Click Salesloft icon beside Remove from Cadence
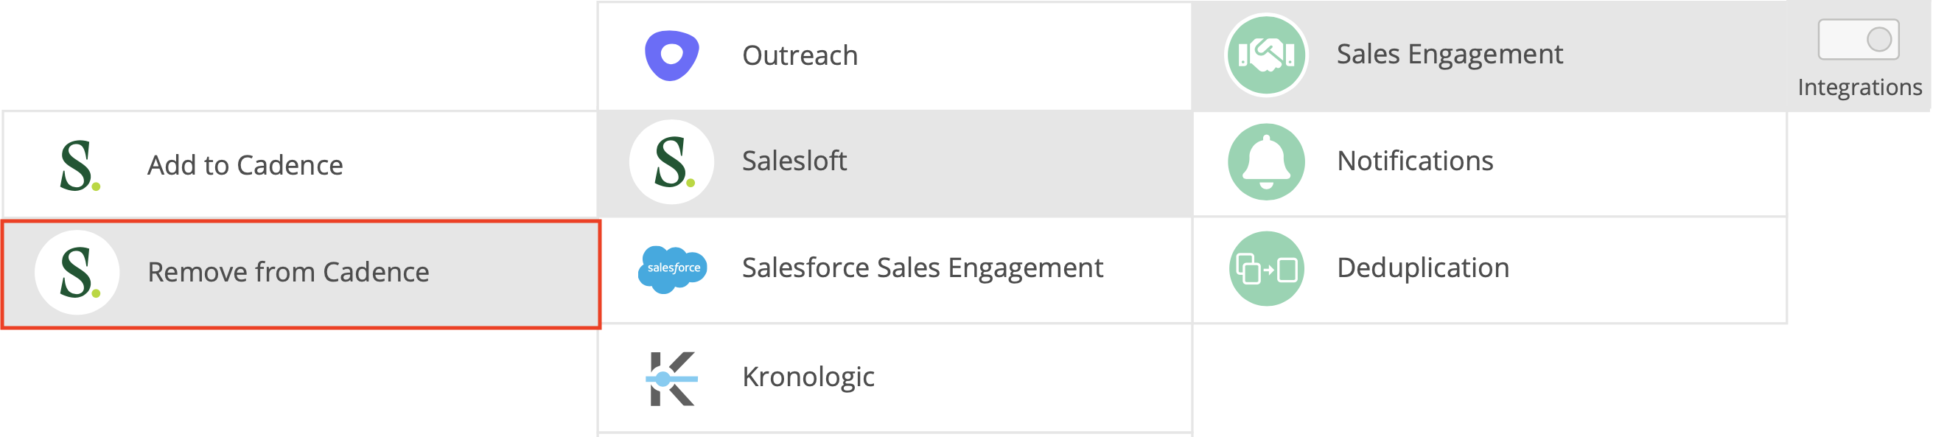Image resolution: width=1933 pixels, height=437 pixels. (77, 273)
